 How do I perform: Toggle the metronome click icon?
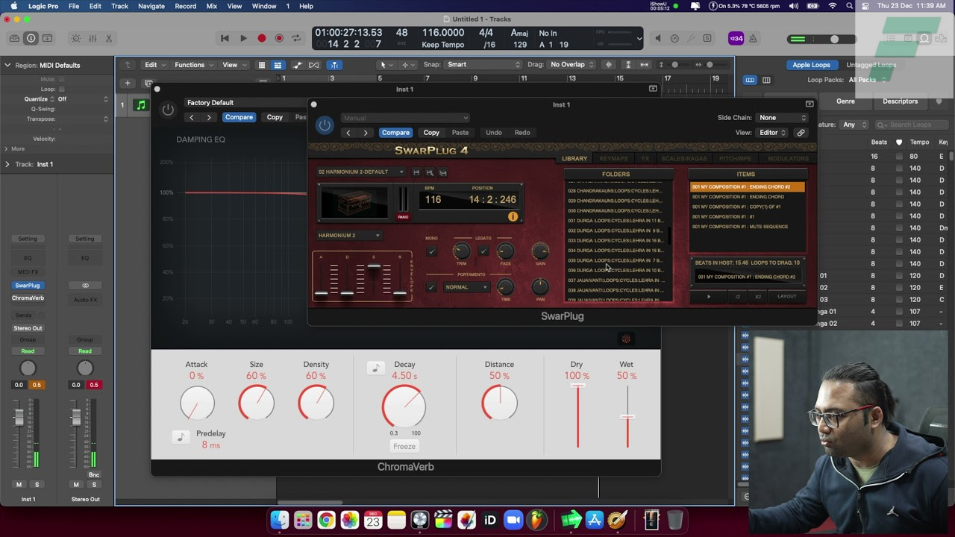click(x=753, y=38)
